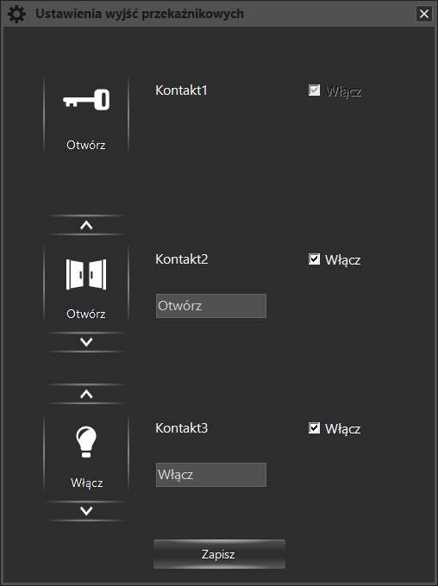Click the Włącz caption under the light bulb
Image resolution: width=438 pixels, height=586 pixels.
86,483
